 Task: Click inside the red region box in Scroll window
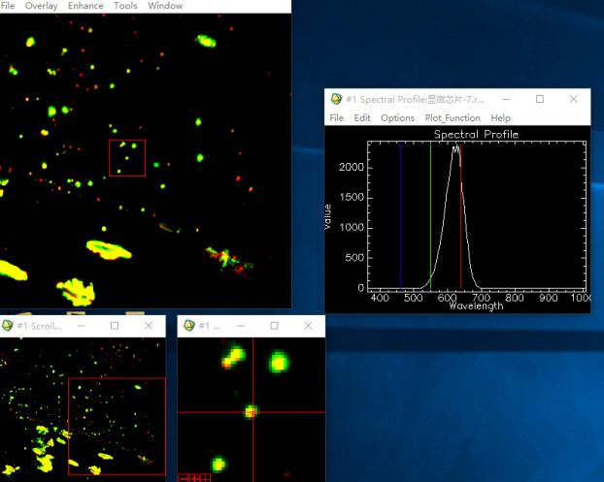pos(117,427)
